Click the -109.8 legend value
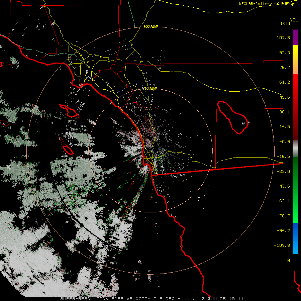Screen dimensions: 301x301 (x=282, y=245)
